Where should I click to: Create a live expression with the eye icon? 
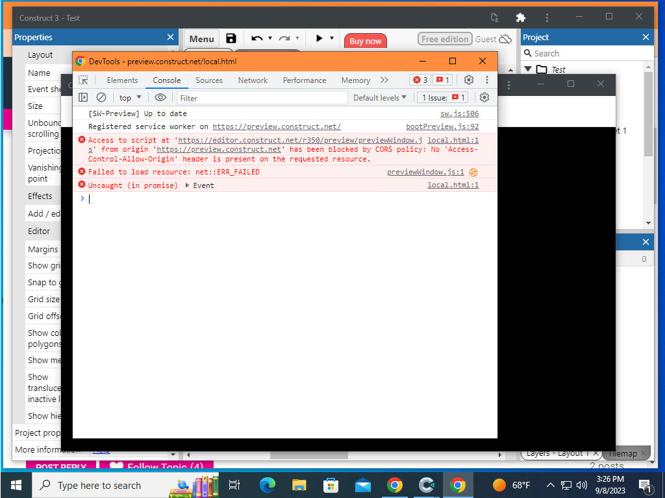coord(160,98)
